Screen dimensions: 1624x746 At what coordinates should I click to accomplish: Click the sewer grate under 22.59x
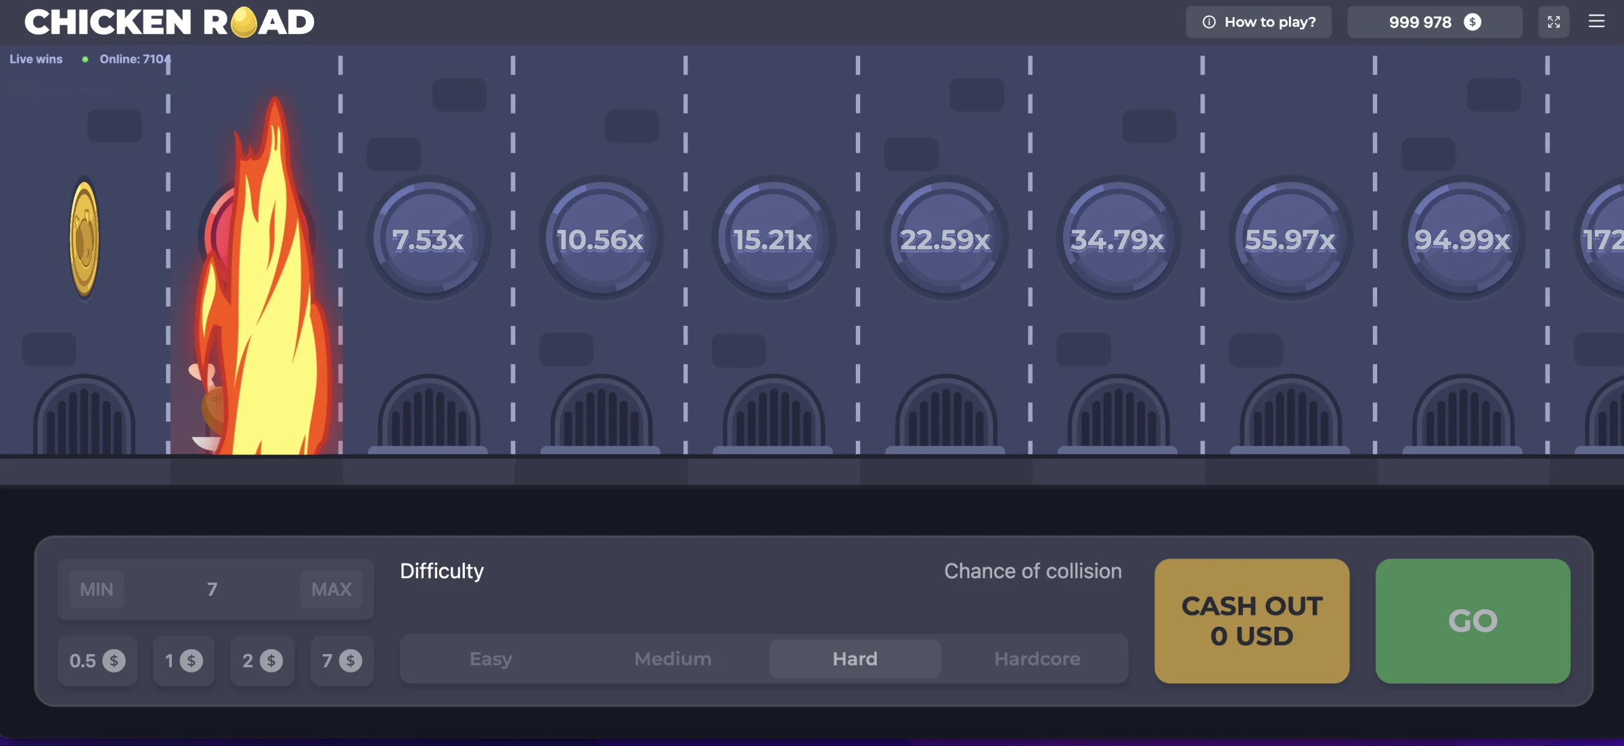pyautogui.click(x=946, y=415)
